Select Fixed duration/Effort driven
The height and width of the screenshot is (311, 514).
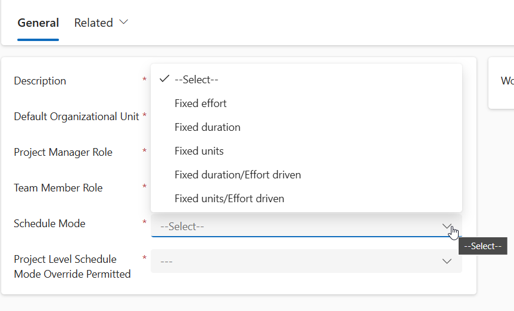pos(238,175)
